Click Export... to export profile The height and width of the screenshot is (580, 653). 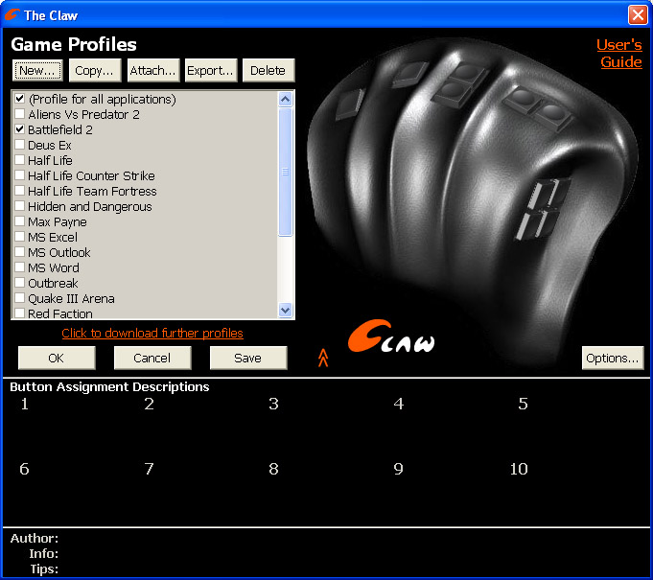click(210, 70)
